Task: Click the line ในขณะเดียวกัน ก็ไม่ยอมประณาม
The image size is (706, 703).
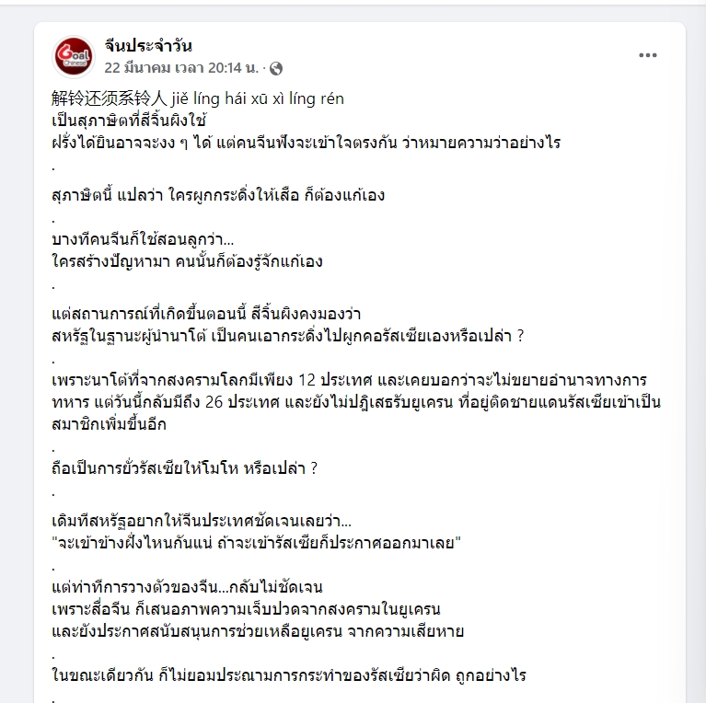Action: (289, 675)
